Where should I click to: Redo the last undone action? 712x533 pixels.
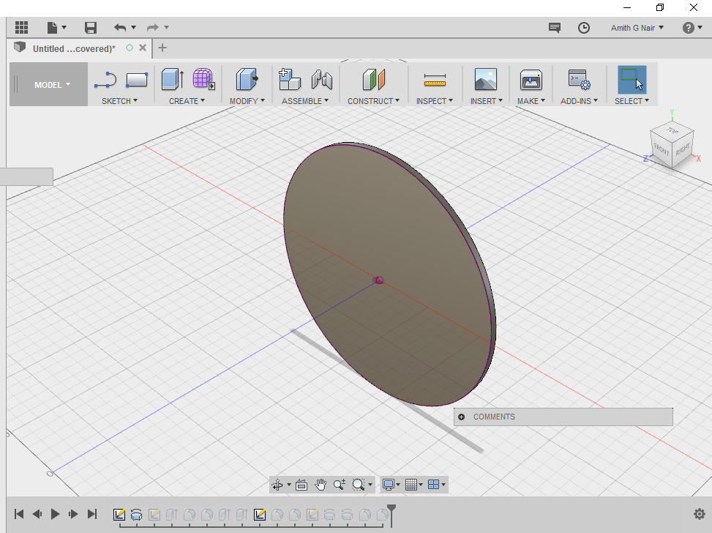point(152,28)
